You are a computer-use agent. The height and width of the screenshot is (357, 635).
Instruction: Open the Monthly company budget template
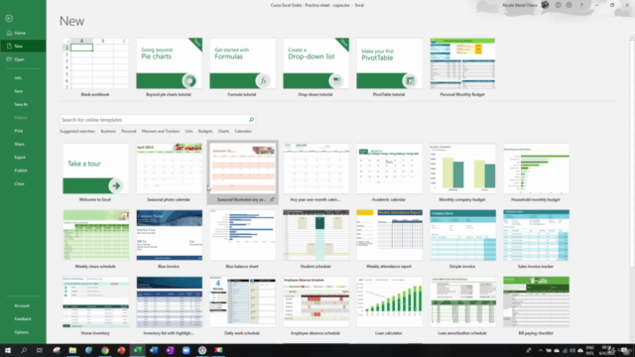[462, 173]
